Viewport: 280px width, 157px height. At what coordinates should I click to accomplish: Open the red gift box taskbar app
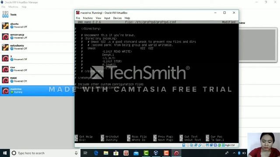click(126, 153)
